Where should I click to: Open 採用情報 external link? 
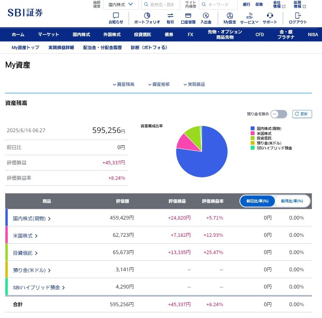pyautogui.click(x=300, y=5)
